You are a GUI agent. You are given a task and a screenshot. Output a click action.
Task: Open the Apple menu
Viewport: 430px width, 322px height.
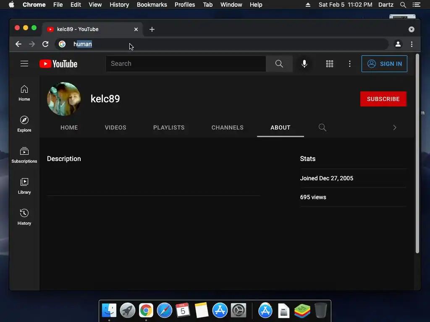[x=11, y=5]
